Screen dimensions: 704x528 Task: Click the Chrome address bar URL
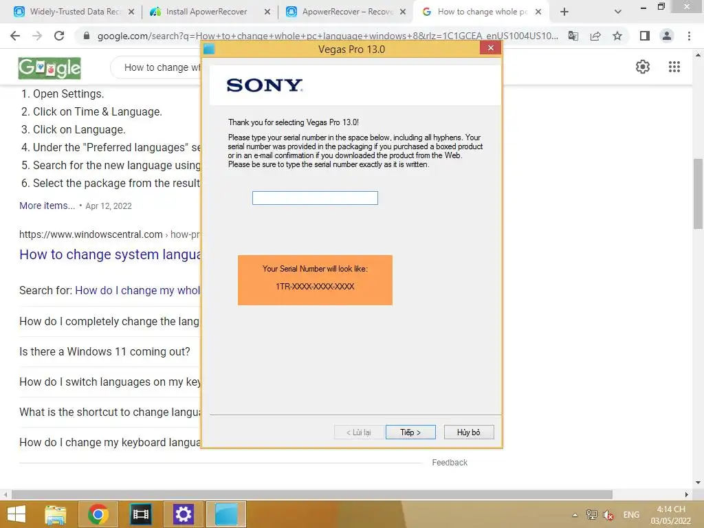(x=328, y=36)
